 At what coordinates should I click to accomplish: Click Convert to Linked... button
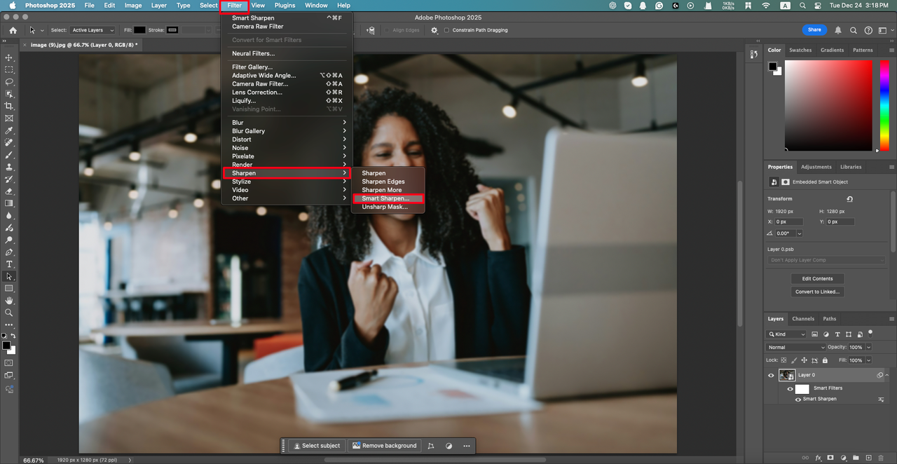pyautogui.click(x=818, y=292)
